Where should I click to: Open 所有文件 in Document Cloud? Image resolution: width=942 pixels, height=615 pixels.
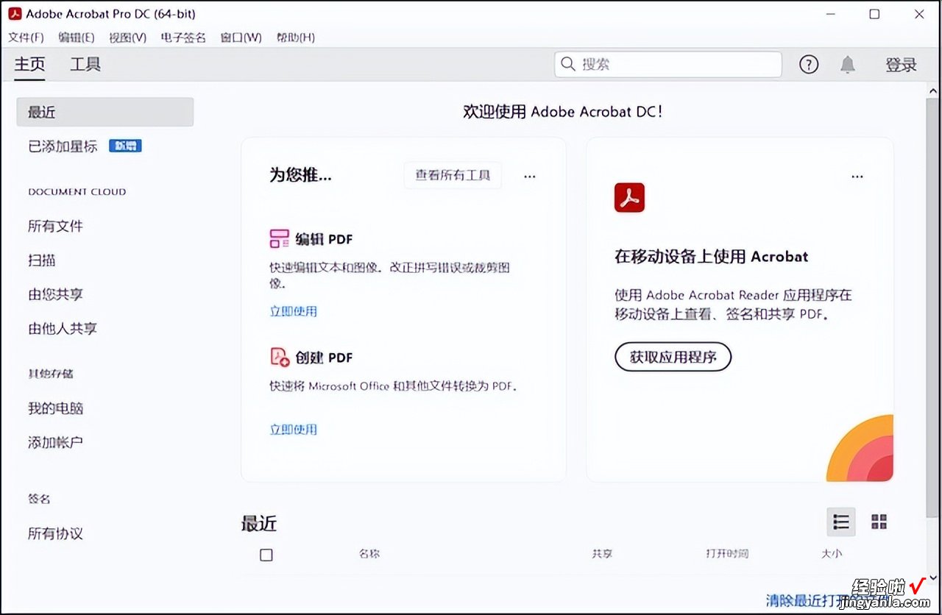pyautogui.click(x=56, y=227)
